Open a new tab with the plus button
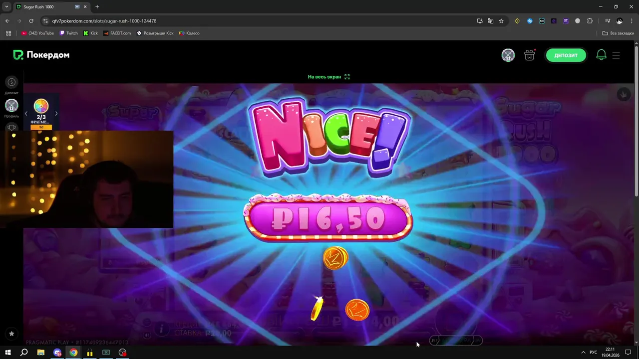Image resolution: width=639 pixels, height=359 pixels. 97,7
